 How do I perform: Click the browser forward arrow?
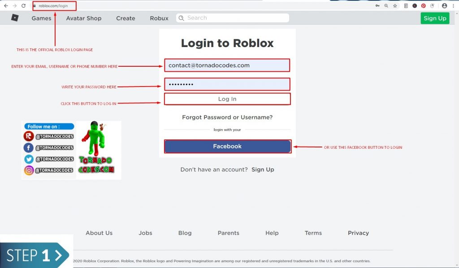15,5
